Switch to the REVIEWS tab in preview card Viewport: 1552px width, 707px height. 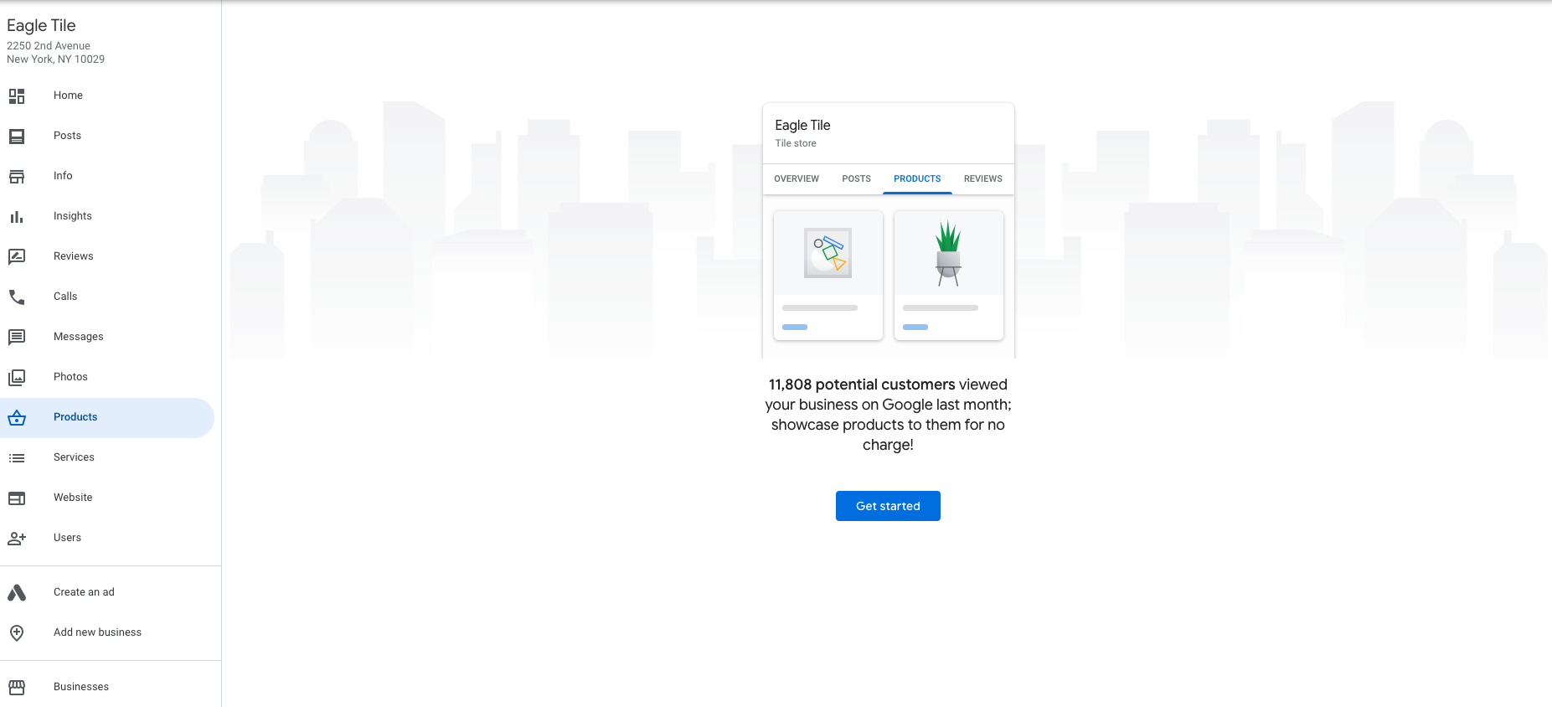click(x=983, y=178)
